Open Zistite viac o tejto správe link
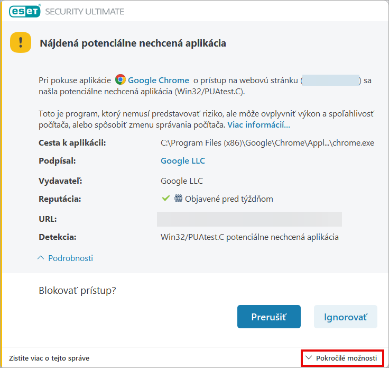 point(49,358)
